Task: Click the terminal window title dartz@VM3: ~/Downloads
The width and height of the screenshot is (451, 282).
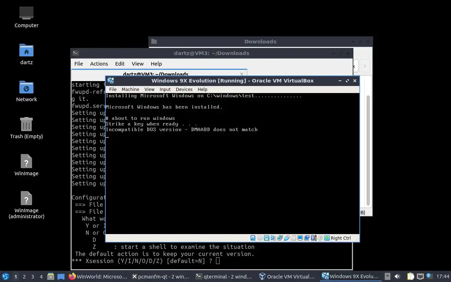Action: 211,53
